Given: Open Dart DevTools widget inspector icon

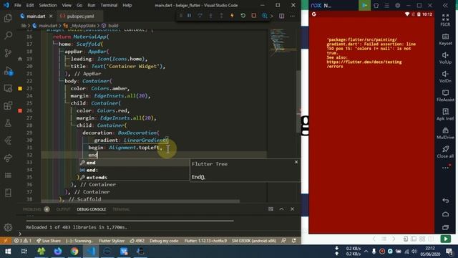Looking at the screenshot, I should tap(264, 16).
